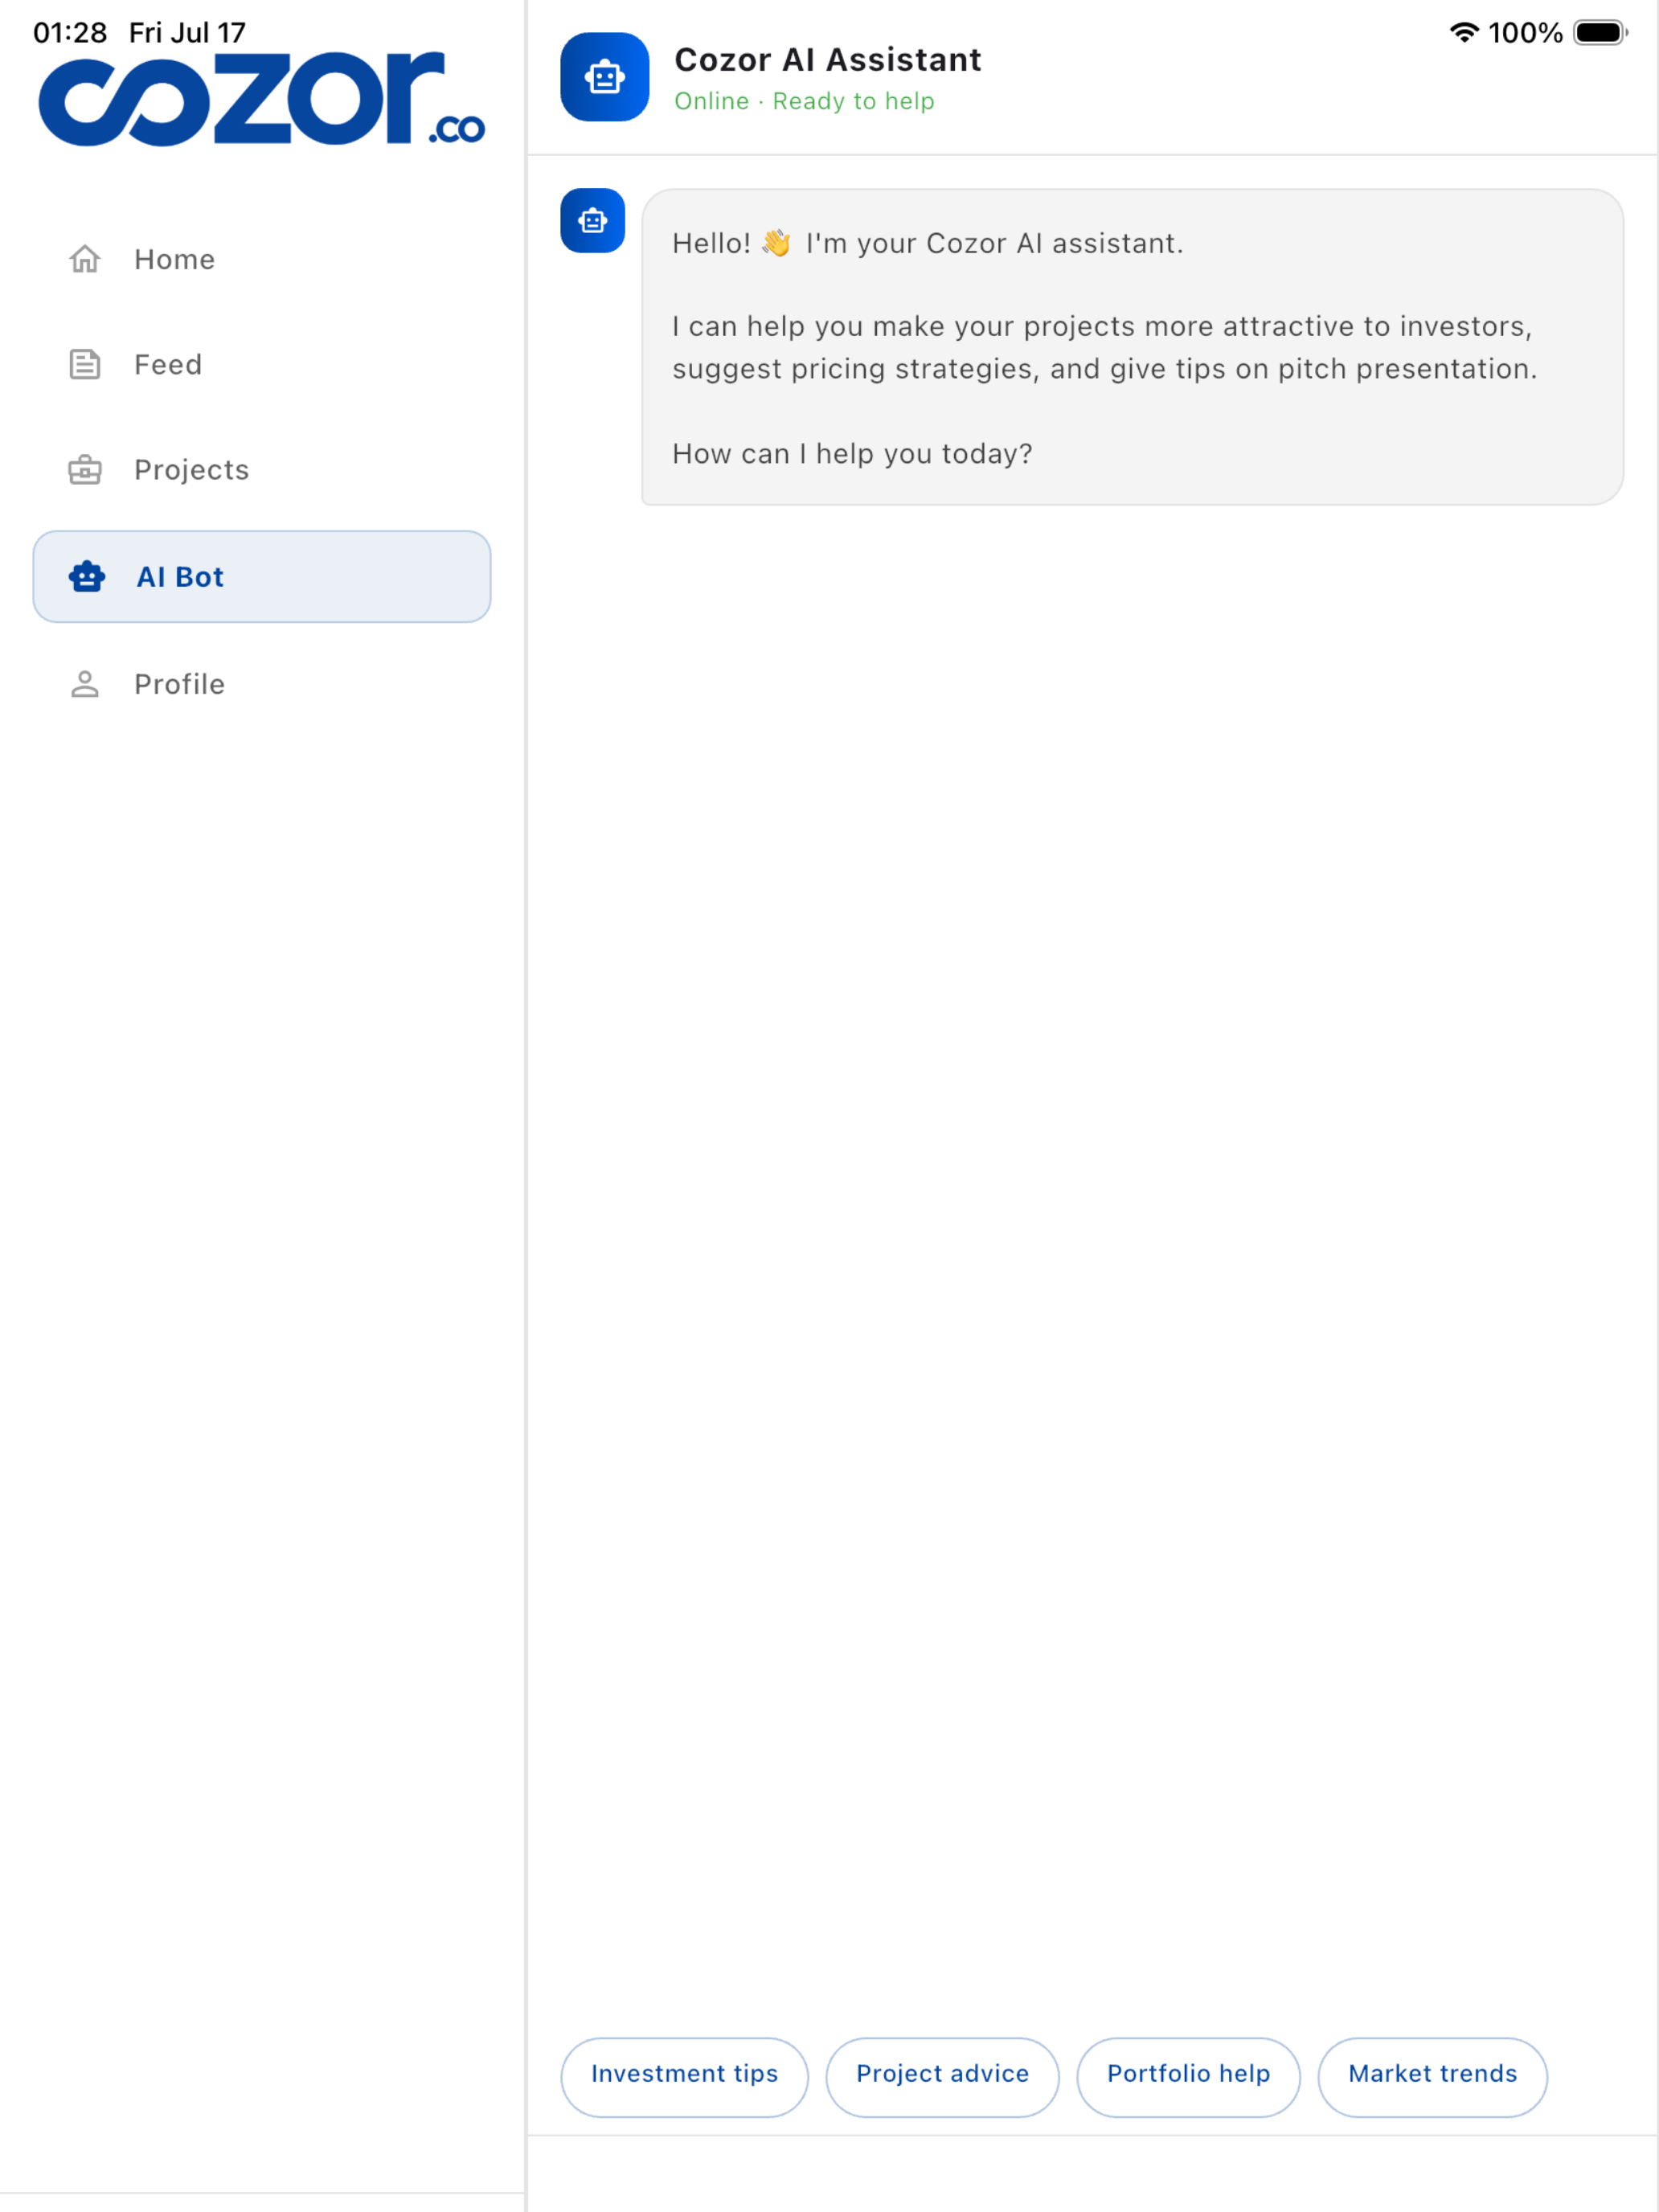Image resolution: width=1659 pixels, height=2212 pixels.
Task: Click the Cozor.co logo
Action: [x=262, y=99]
